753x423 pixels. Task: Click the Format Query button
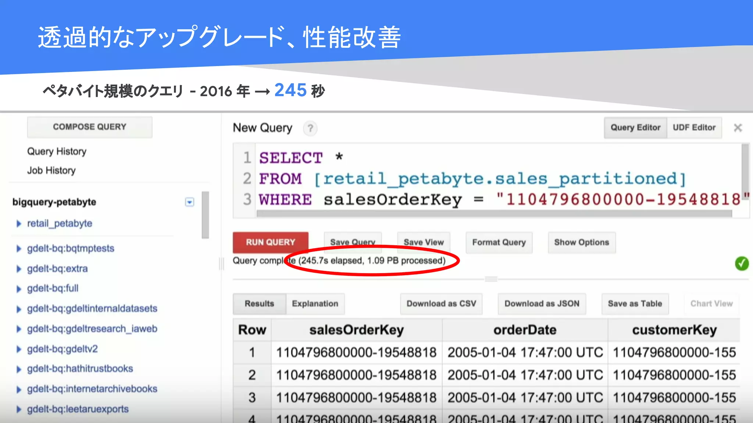499,242
